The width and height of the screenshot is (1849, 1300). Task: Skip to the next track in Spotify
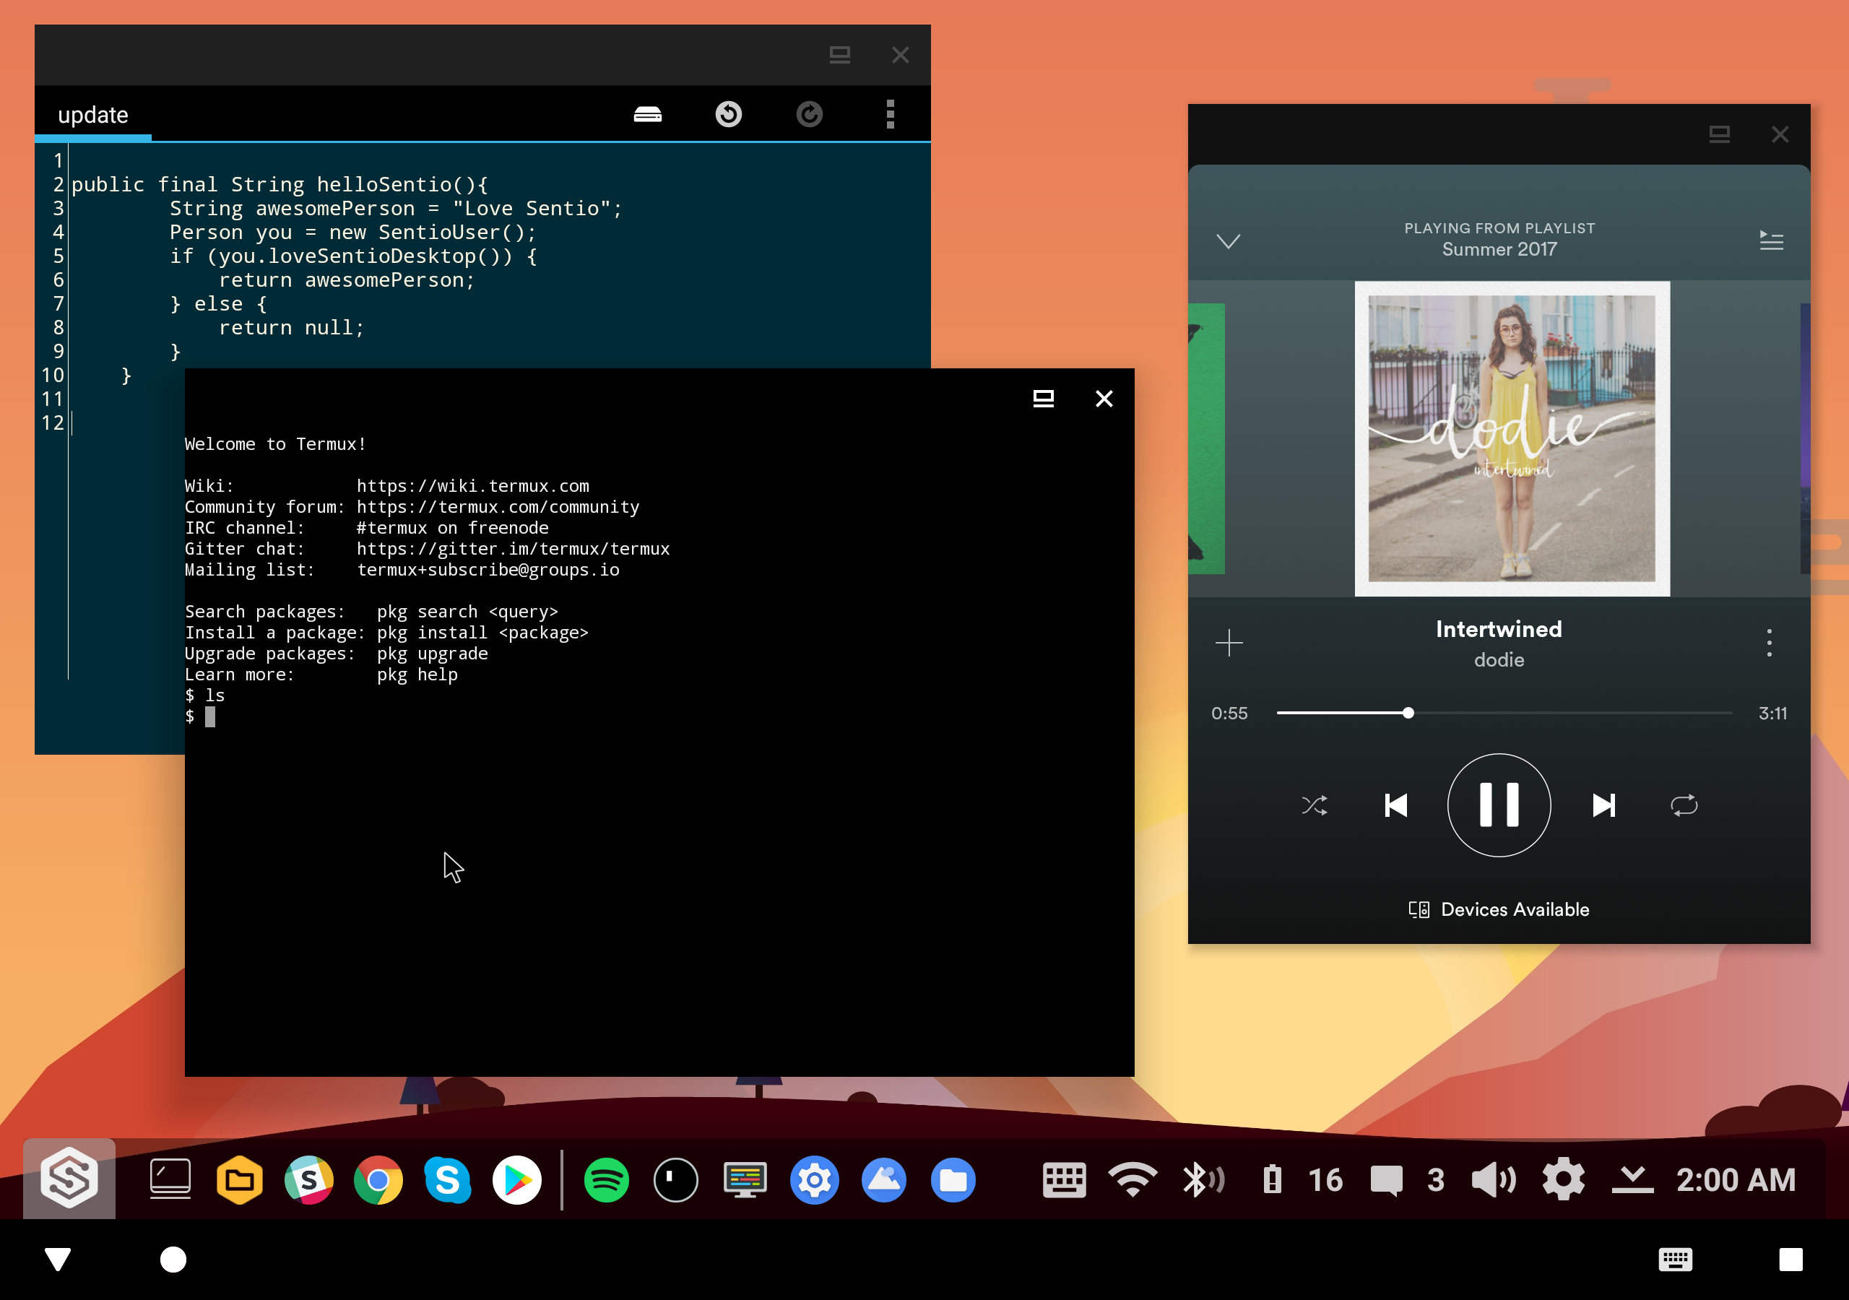(1603, 805)
